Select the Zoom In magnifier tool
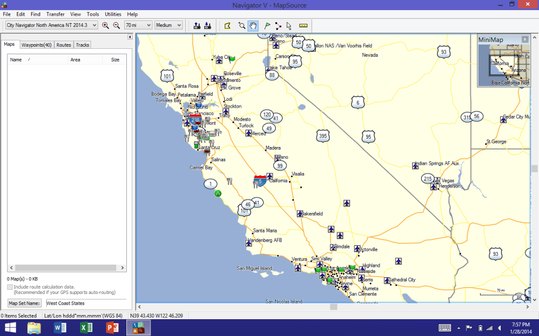Image resolution: width=539 pixels, height=336 pixels. (x=105, y=25)
